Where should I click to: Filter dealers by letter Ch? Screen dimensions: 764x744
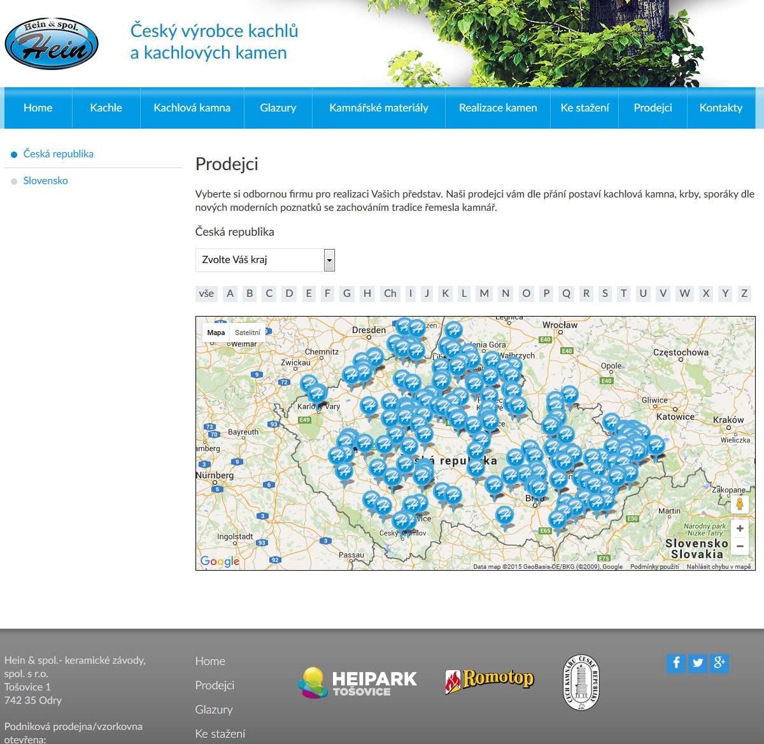point(390,294)
